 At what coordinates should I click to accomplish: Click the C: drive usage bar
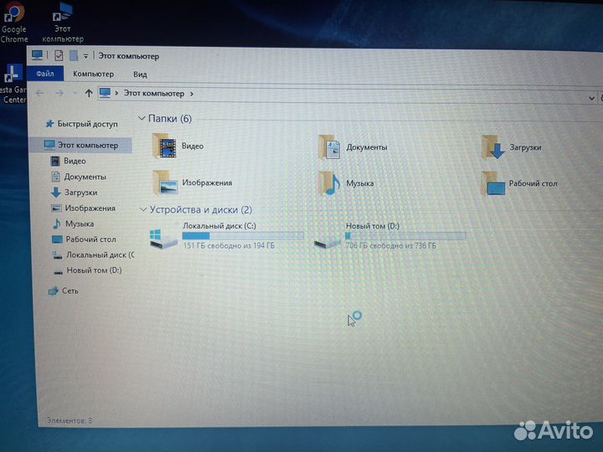(x=243, y=235)
